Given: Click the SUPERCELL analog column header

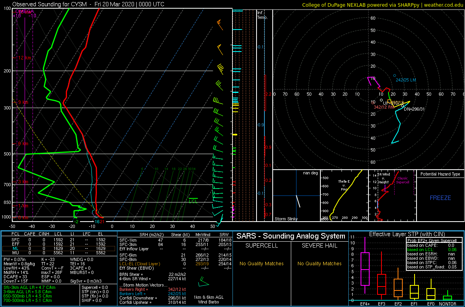Looking at the screenshot, I should pos(262,245).
